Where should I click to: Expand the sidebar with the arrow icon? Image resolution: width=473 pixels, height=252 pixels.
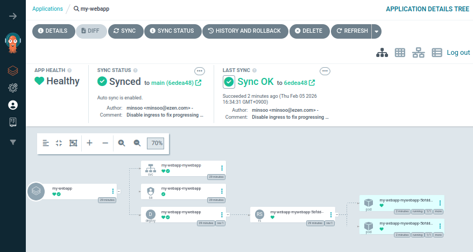coord(13,16)
